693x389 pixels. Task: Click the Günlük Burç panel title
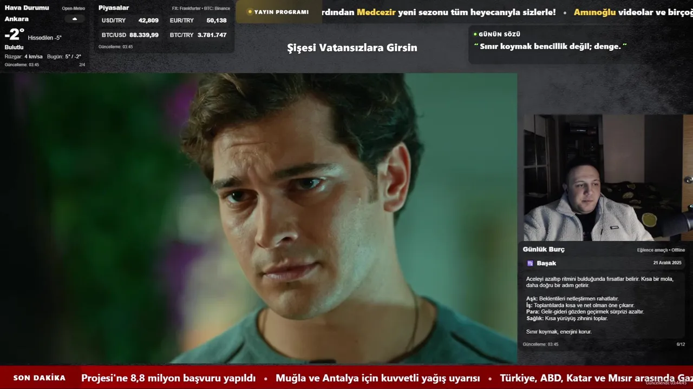544,249
